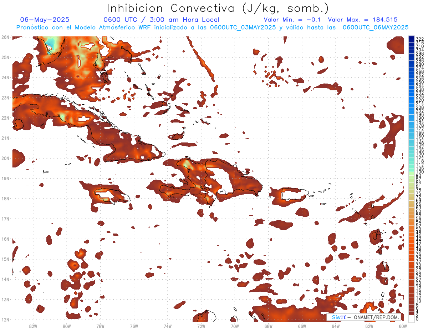Viewport: 428px width, 331px height.
Task: Click the '16N' latitude label
Action: 5,239
